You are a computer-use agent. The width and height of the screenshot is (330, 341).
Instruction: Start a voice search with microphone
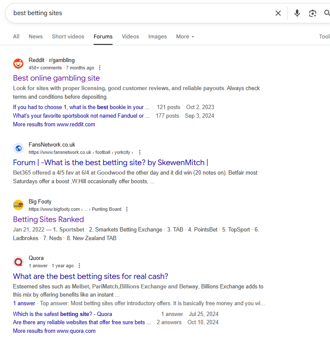tap(297, 13)
